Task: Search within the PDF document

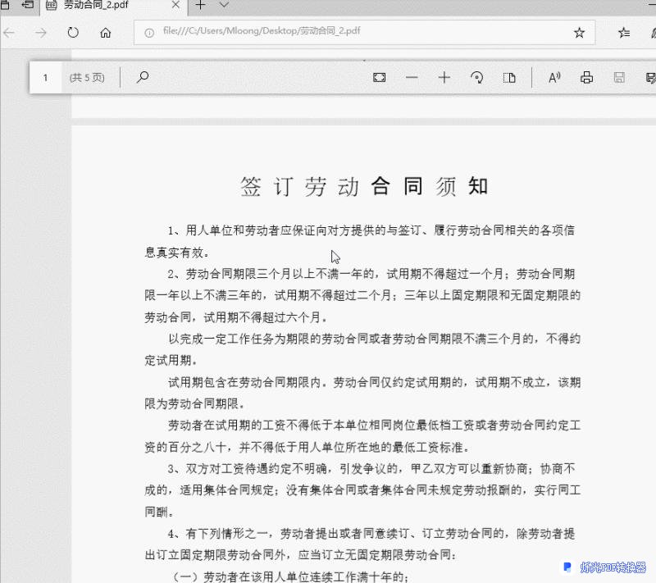Action: 143,77
